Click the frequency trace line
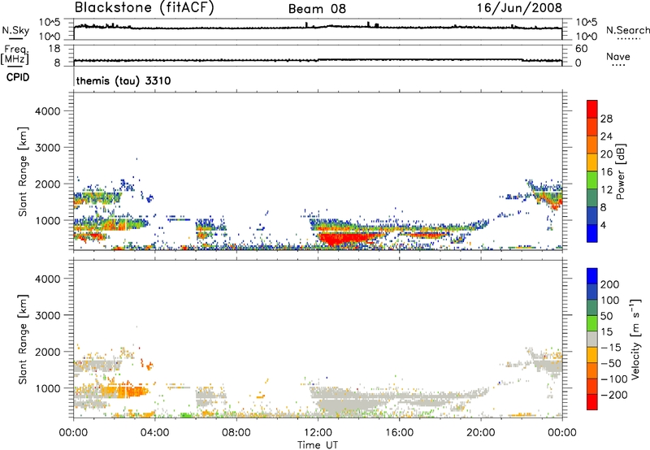650x450 pixels. pos(318,60)
